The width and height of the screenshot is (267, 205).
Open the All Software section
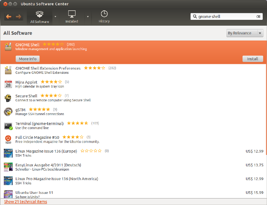point(39,17)
